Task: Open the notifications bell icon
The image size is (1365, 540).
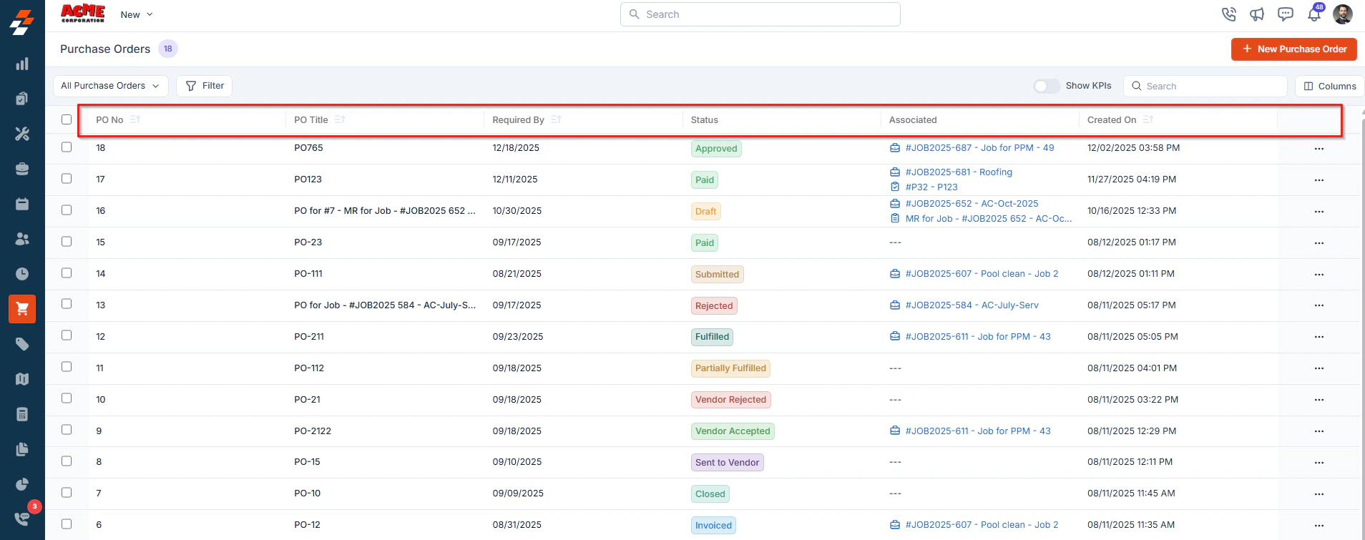Action: (x=1314, y=14)
